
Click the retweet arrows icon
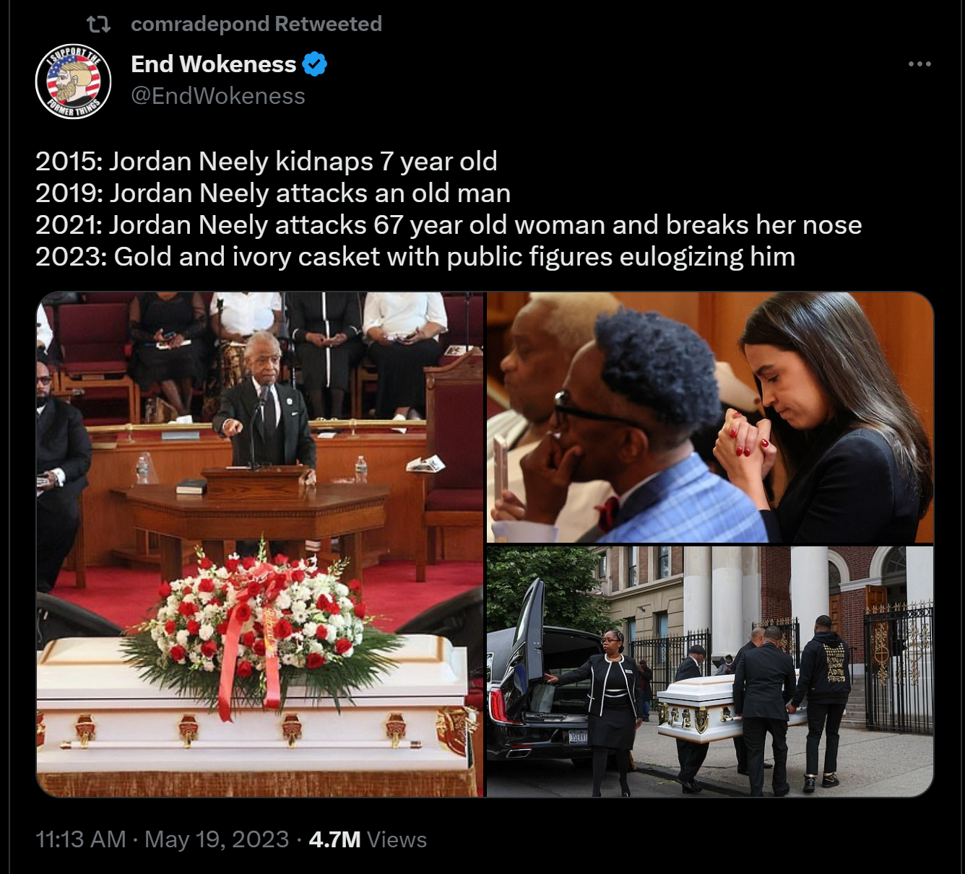click(x=98, y=25)
